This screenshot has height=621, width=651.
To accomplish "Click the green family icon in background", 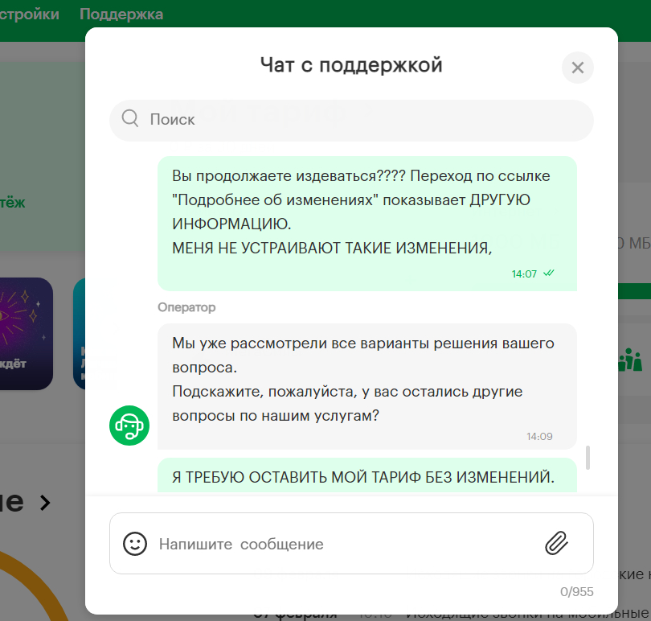I will click(x=630, y=360).
